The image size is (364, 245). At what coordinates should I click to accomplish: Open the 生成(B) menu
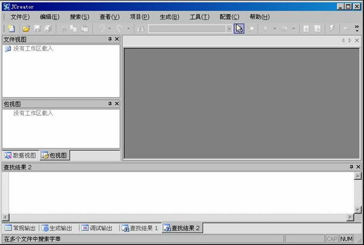tap(170, 17)
